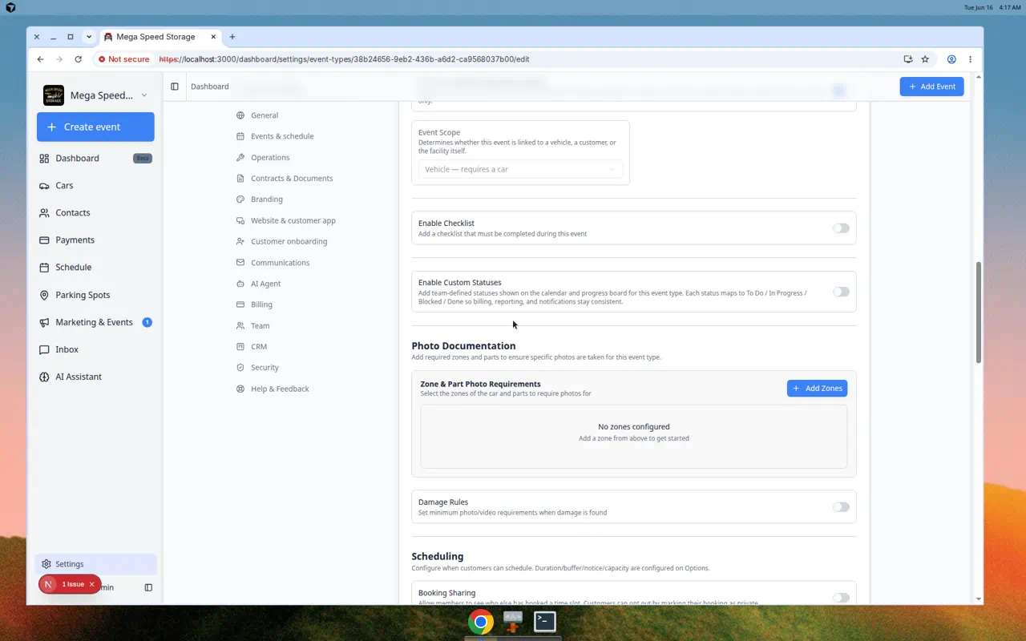Image resolution: width=1026 pixels, height=641 pixels.
Task: Click the Inbox message icon
Action: [44, 349]
